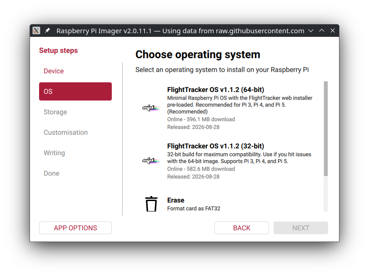Click the 'Online - 596.1 MB download' text

pyautogui.click(x=201, y=120)
